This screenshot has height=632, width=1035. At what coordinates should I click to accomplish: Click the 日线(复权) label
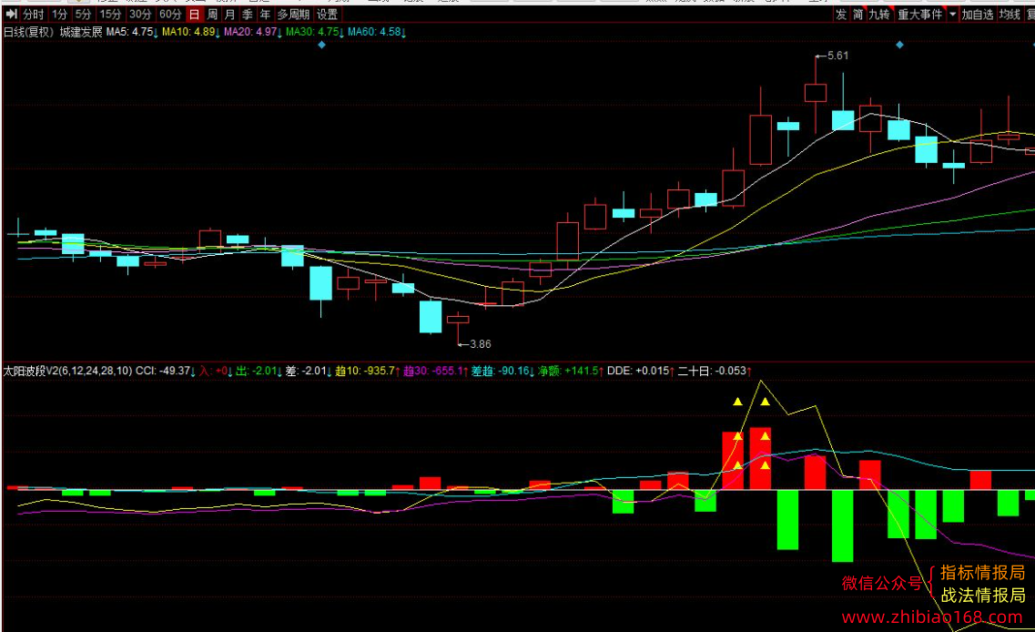click(x=28, y=32)
